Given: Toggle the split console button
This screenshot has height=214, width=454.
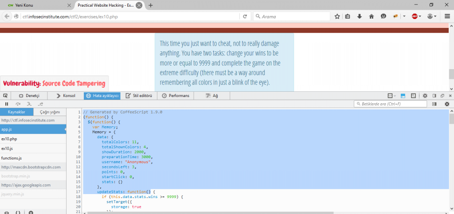Looking at the screenshot, I should 403,96.
